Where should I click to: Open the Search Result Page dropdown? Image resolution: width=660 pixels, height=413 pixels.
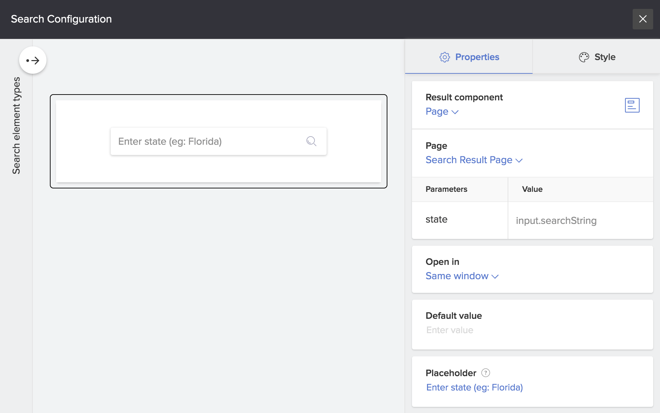474,160
